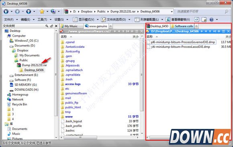233x147 pixels.
Task: Select the public_html folder
Action: coord(73,107)
